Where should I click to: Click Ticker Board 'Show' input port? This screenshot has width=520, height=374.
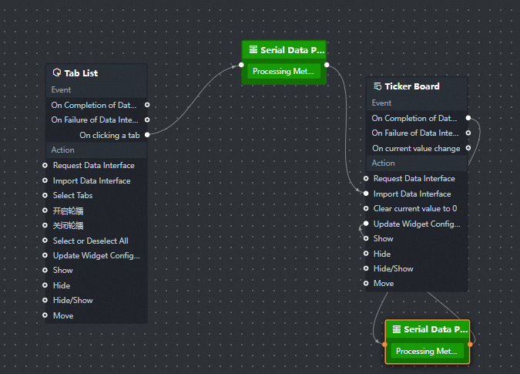(366, 238)
